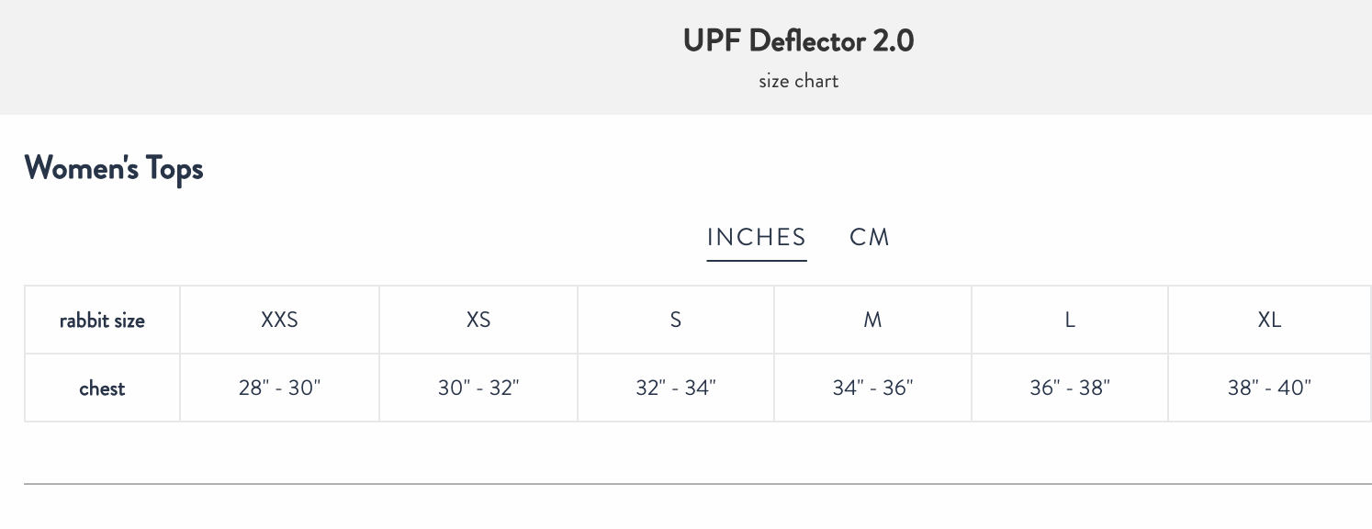Click the L size column header
The image size is (1372, 529).
point(1070,320)
